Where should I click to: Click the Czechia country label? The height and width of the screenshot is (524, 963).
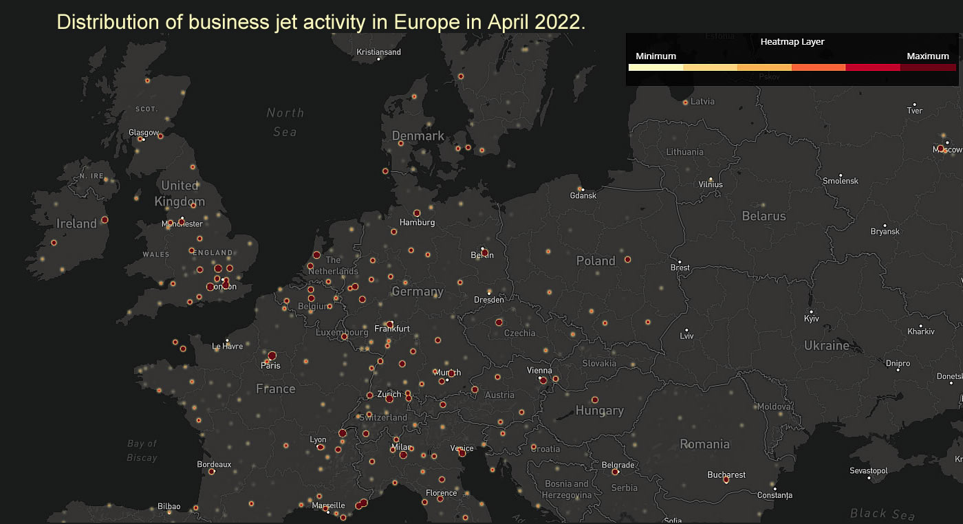519,333
